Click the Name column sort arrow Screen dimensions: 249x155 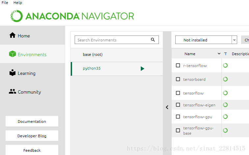219,54
